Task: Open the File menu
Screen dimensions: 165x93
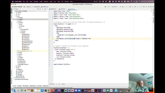Action: click(24, 2)
